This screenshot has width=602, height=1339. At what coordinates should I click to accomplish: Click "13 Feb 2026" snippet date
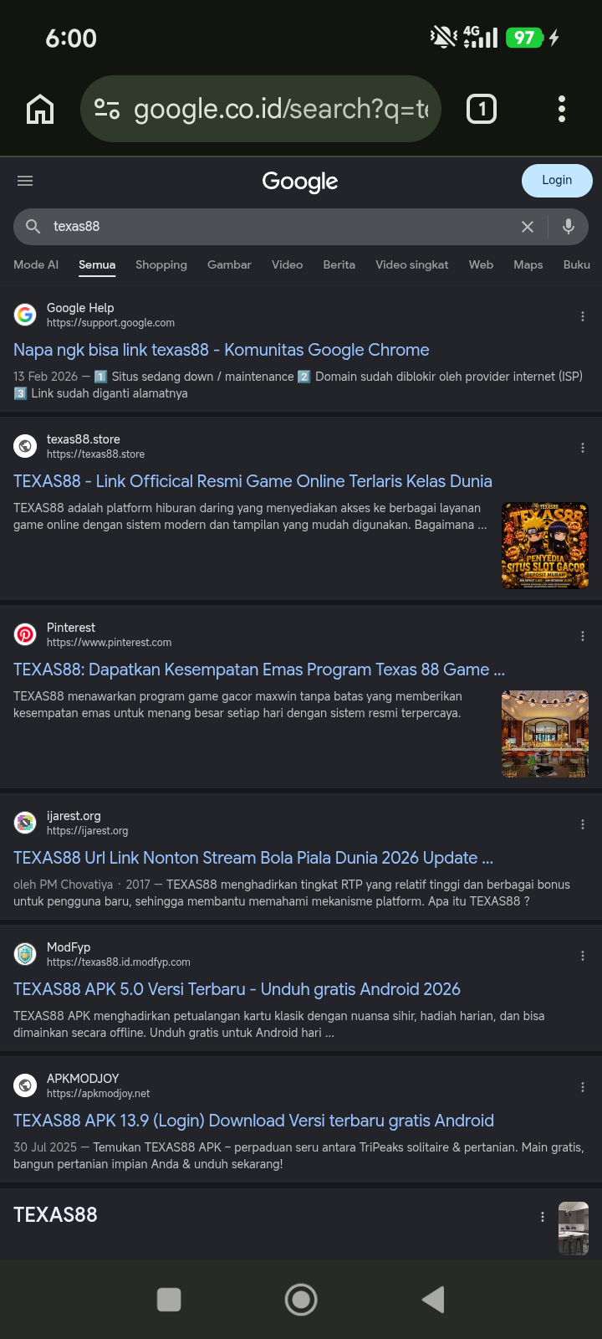point(45,377)
